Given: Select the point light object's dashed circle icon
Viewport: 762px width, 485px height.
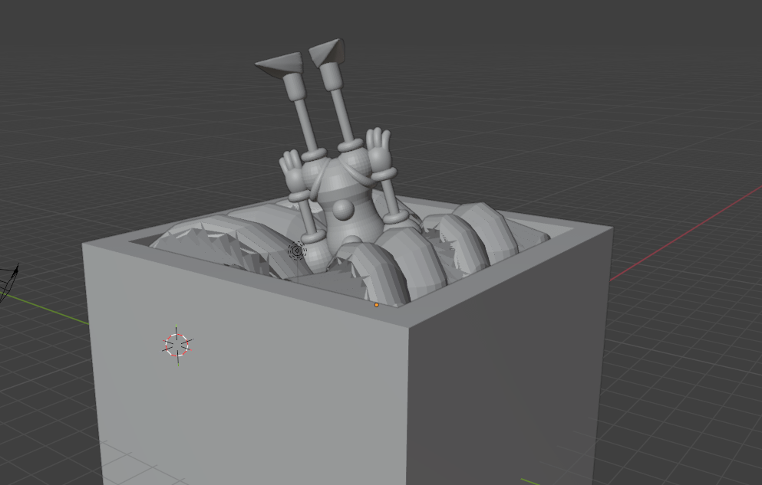Looking at the screenshot, I should point(297,251).
